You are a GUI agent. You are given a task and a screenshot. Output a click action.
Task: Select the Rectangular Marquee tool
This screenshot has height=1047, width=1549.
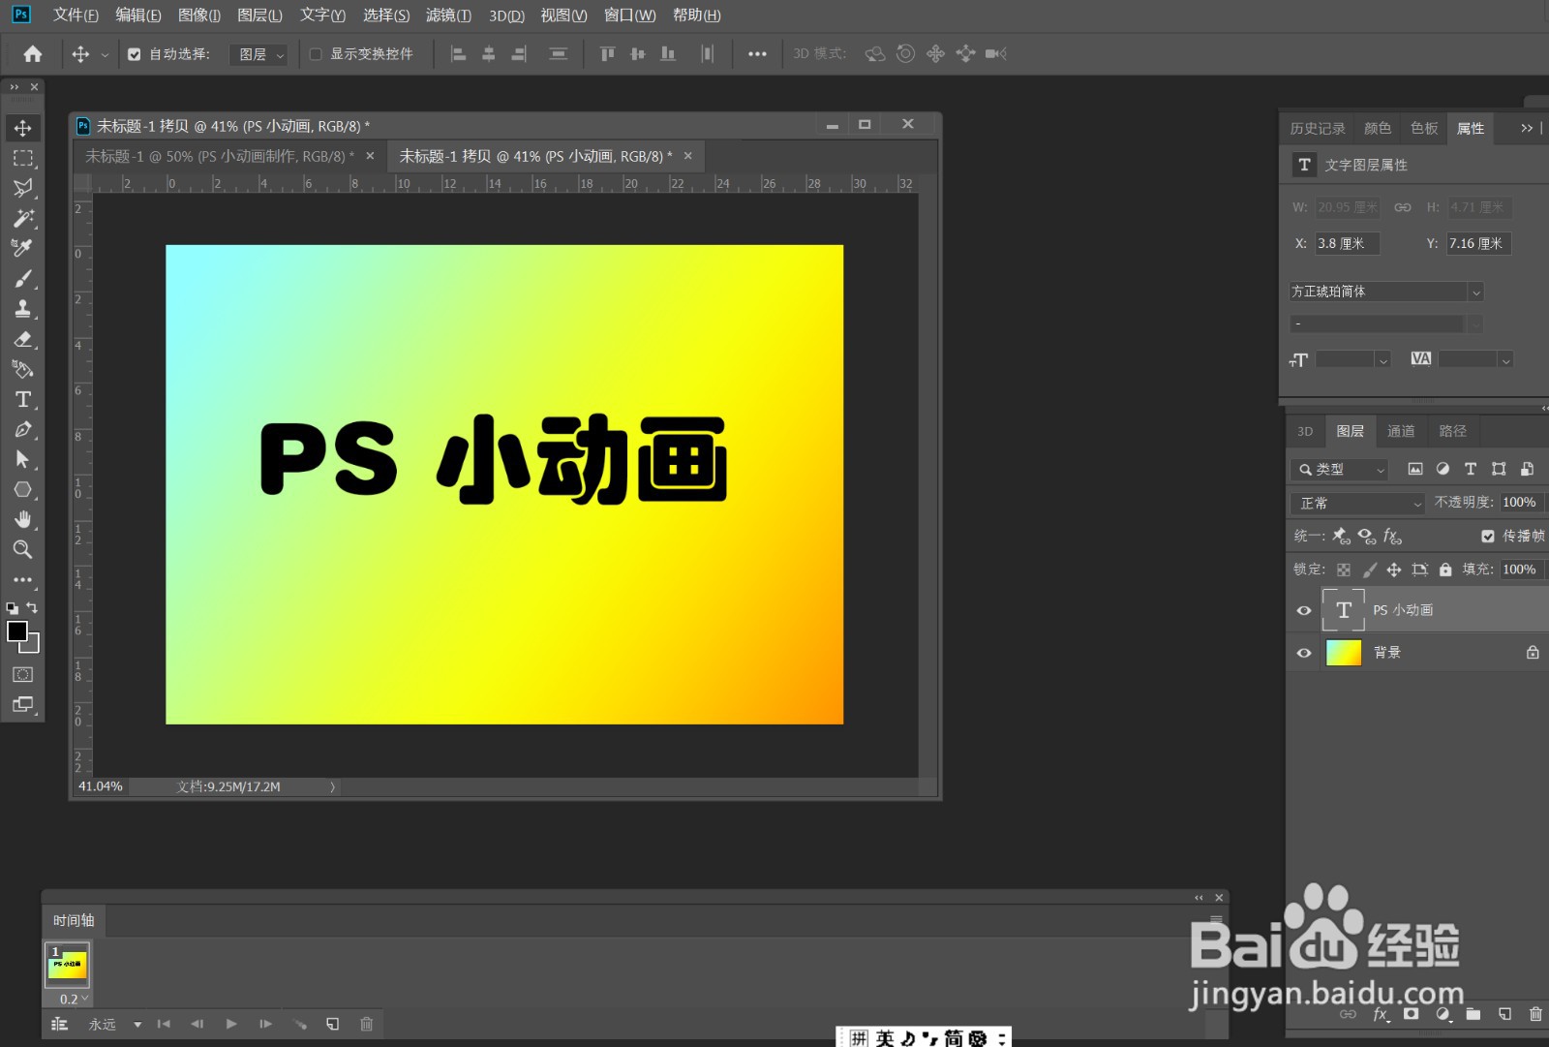coord(22,158)
